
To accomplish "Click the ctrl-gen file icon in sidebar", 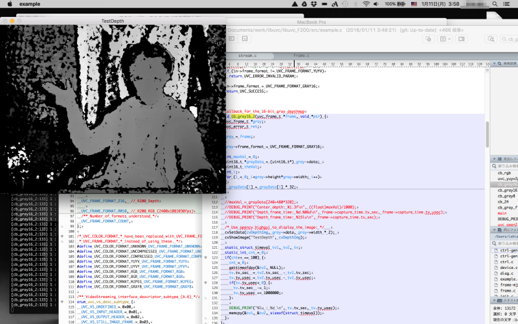I will click(x=496, y=250).
